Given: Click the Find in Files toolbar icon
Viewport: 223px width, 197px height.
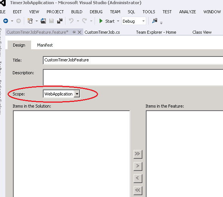Looking at the screenshot, I should click(x=154, y=21).
